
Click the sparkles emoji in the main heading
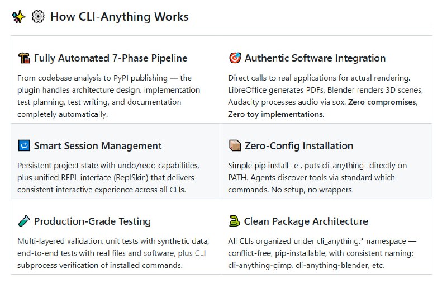pyautogui.click(x=18, y=16)
